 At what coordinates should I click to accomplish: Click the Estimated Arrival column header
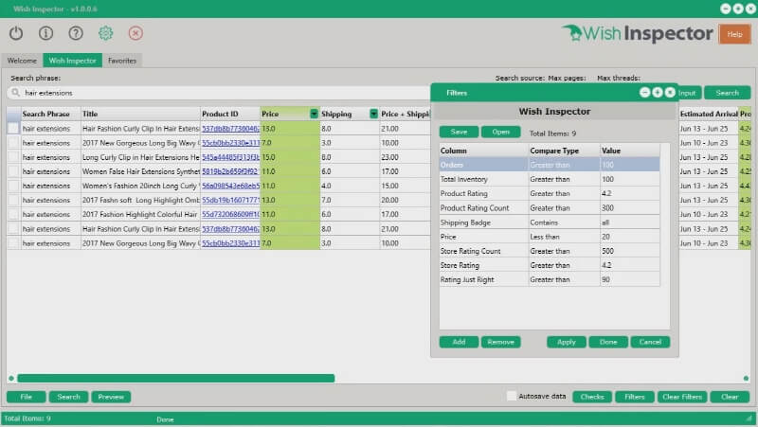(x=709, y=114)
